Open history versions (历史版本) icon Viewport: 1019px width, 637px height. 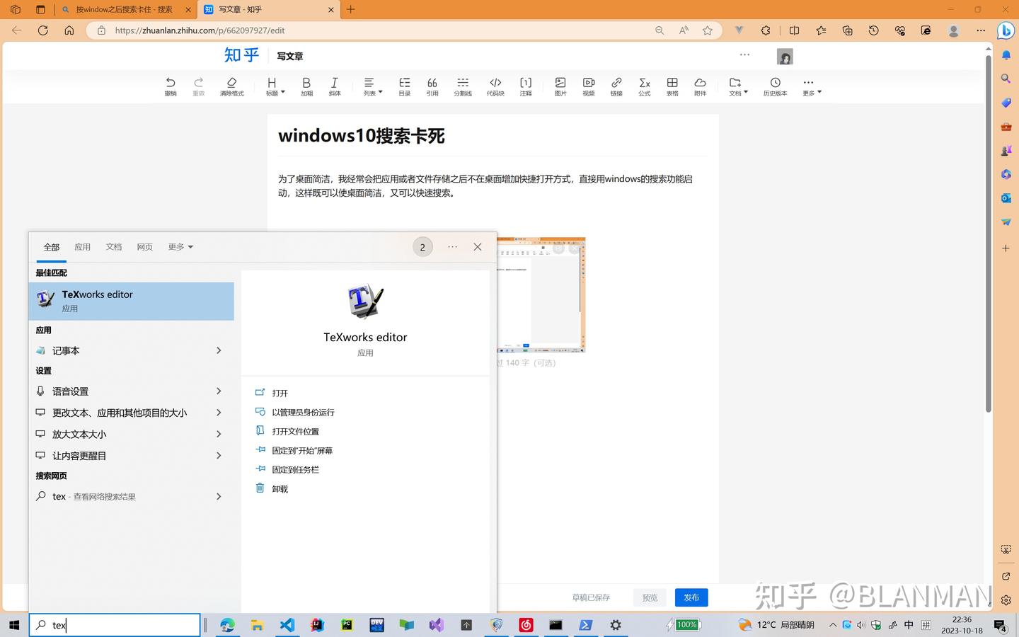(775, 86)
